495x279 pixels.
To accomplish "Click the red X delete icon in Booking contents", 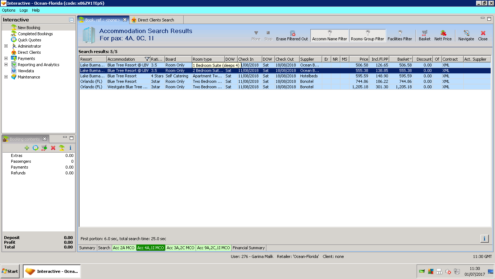I will click(53, 148).
